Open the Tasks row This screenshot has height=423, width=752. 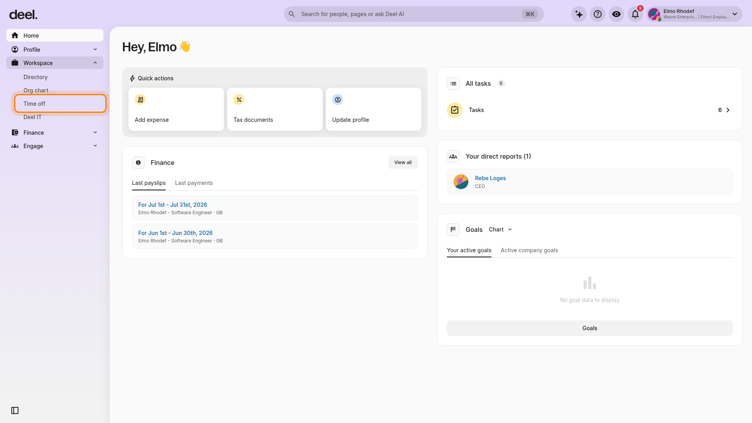(590, 110)
